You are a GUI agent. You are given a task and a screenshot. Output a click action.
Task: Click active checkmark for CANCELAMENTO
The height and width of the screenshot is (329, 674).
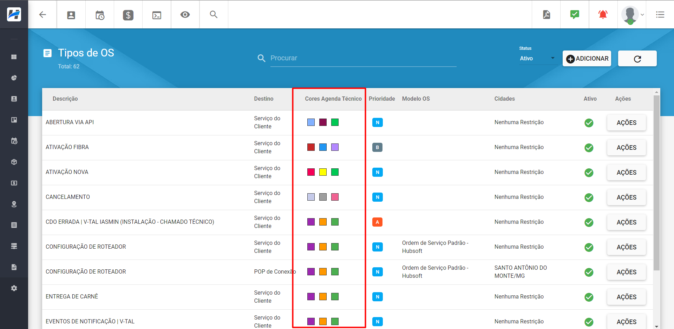589,197
